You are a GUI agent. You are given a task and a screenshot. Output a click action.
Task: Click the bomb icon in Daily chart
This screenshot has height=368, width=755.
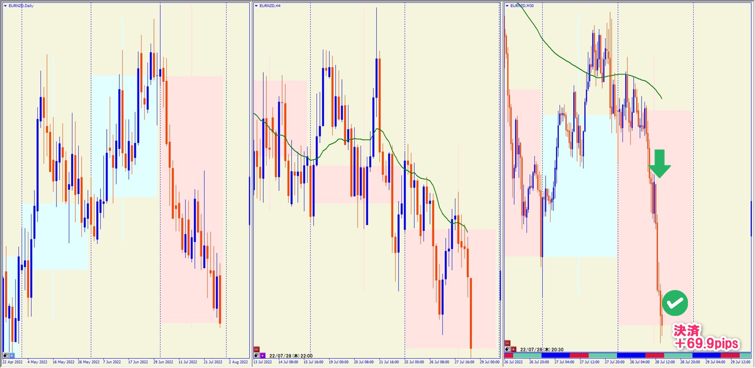(6, 355)
